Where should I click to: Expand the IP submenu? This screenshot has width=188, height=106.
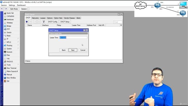tap(7, 39)
